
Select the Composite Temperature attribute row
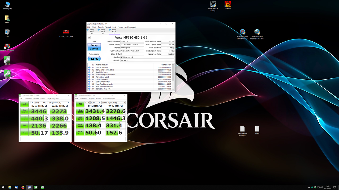[130, 70]
